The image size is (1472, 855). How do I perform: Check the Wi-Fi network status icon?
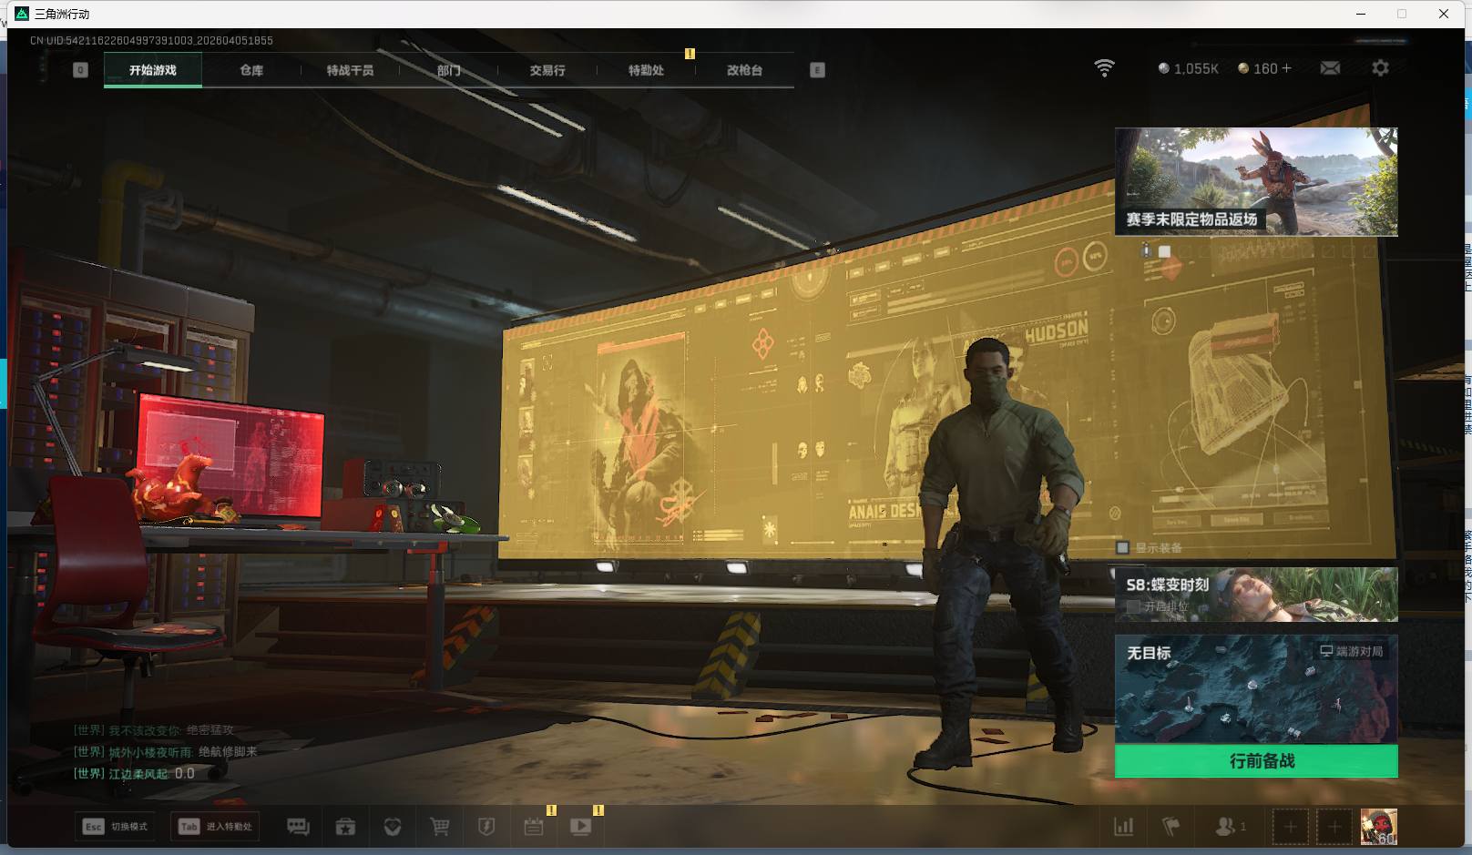click(1104, 68)
